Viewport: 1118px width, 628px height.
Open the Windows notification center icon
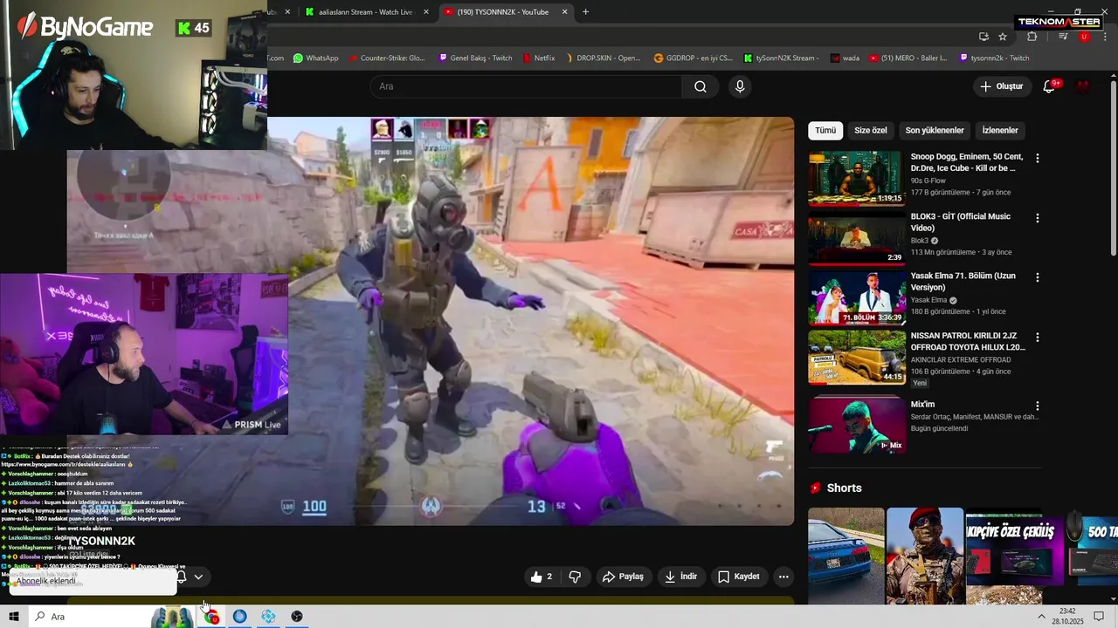1099,617
